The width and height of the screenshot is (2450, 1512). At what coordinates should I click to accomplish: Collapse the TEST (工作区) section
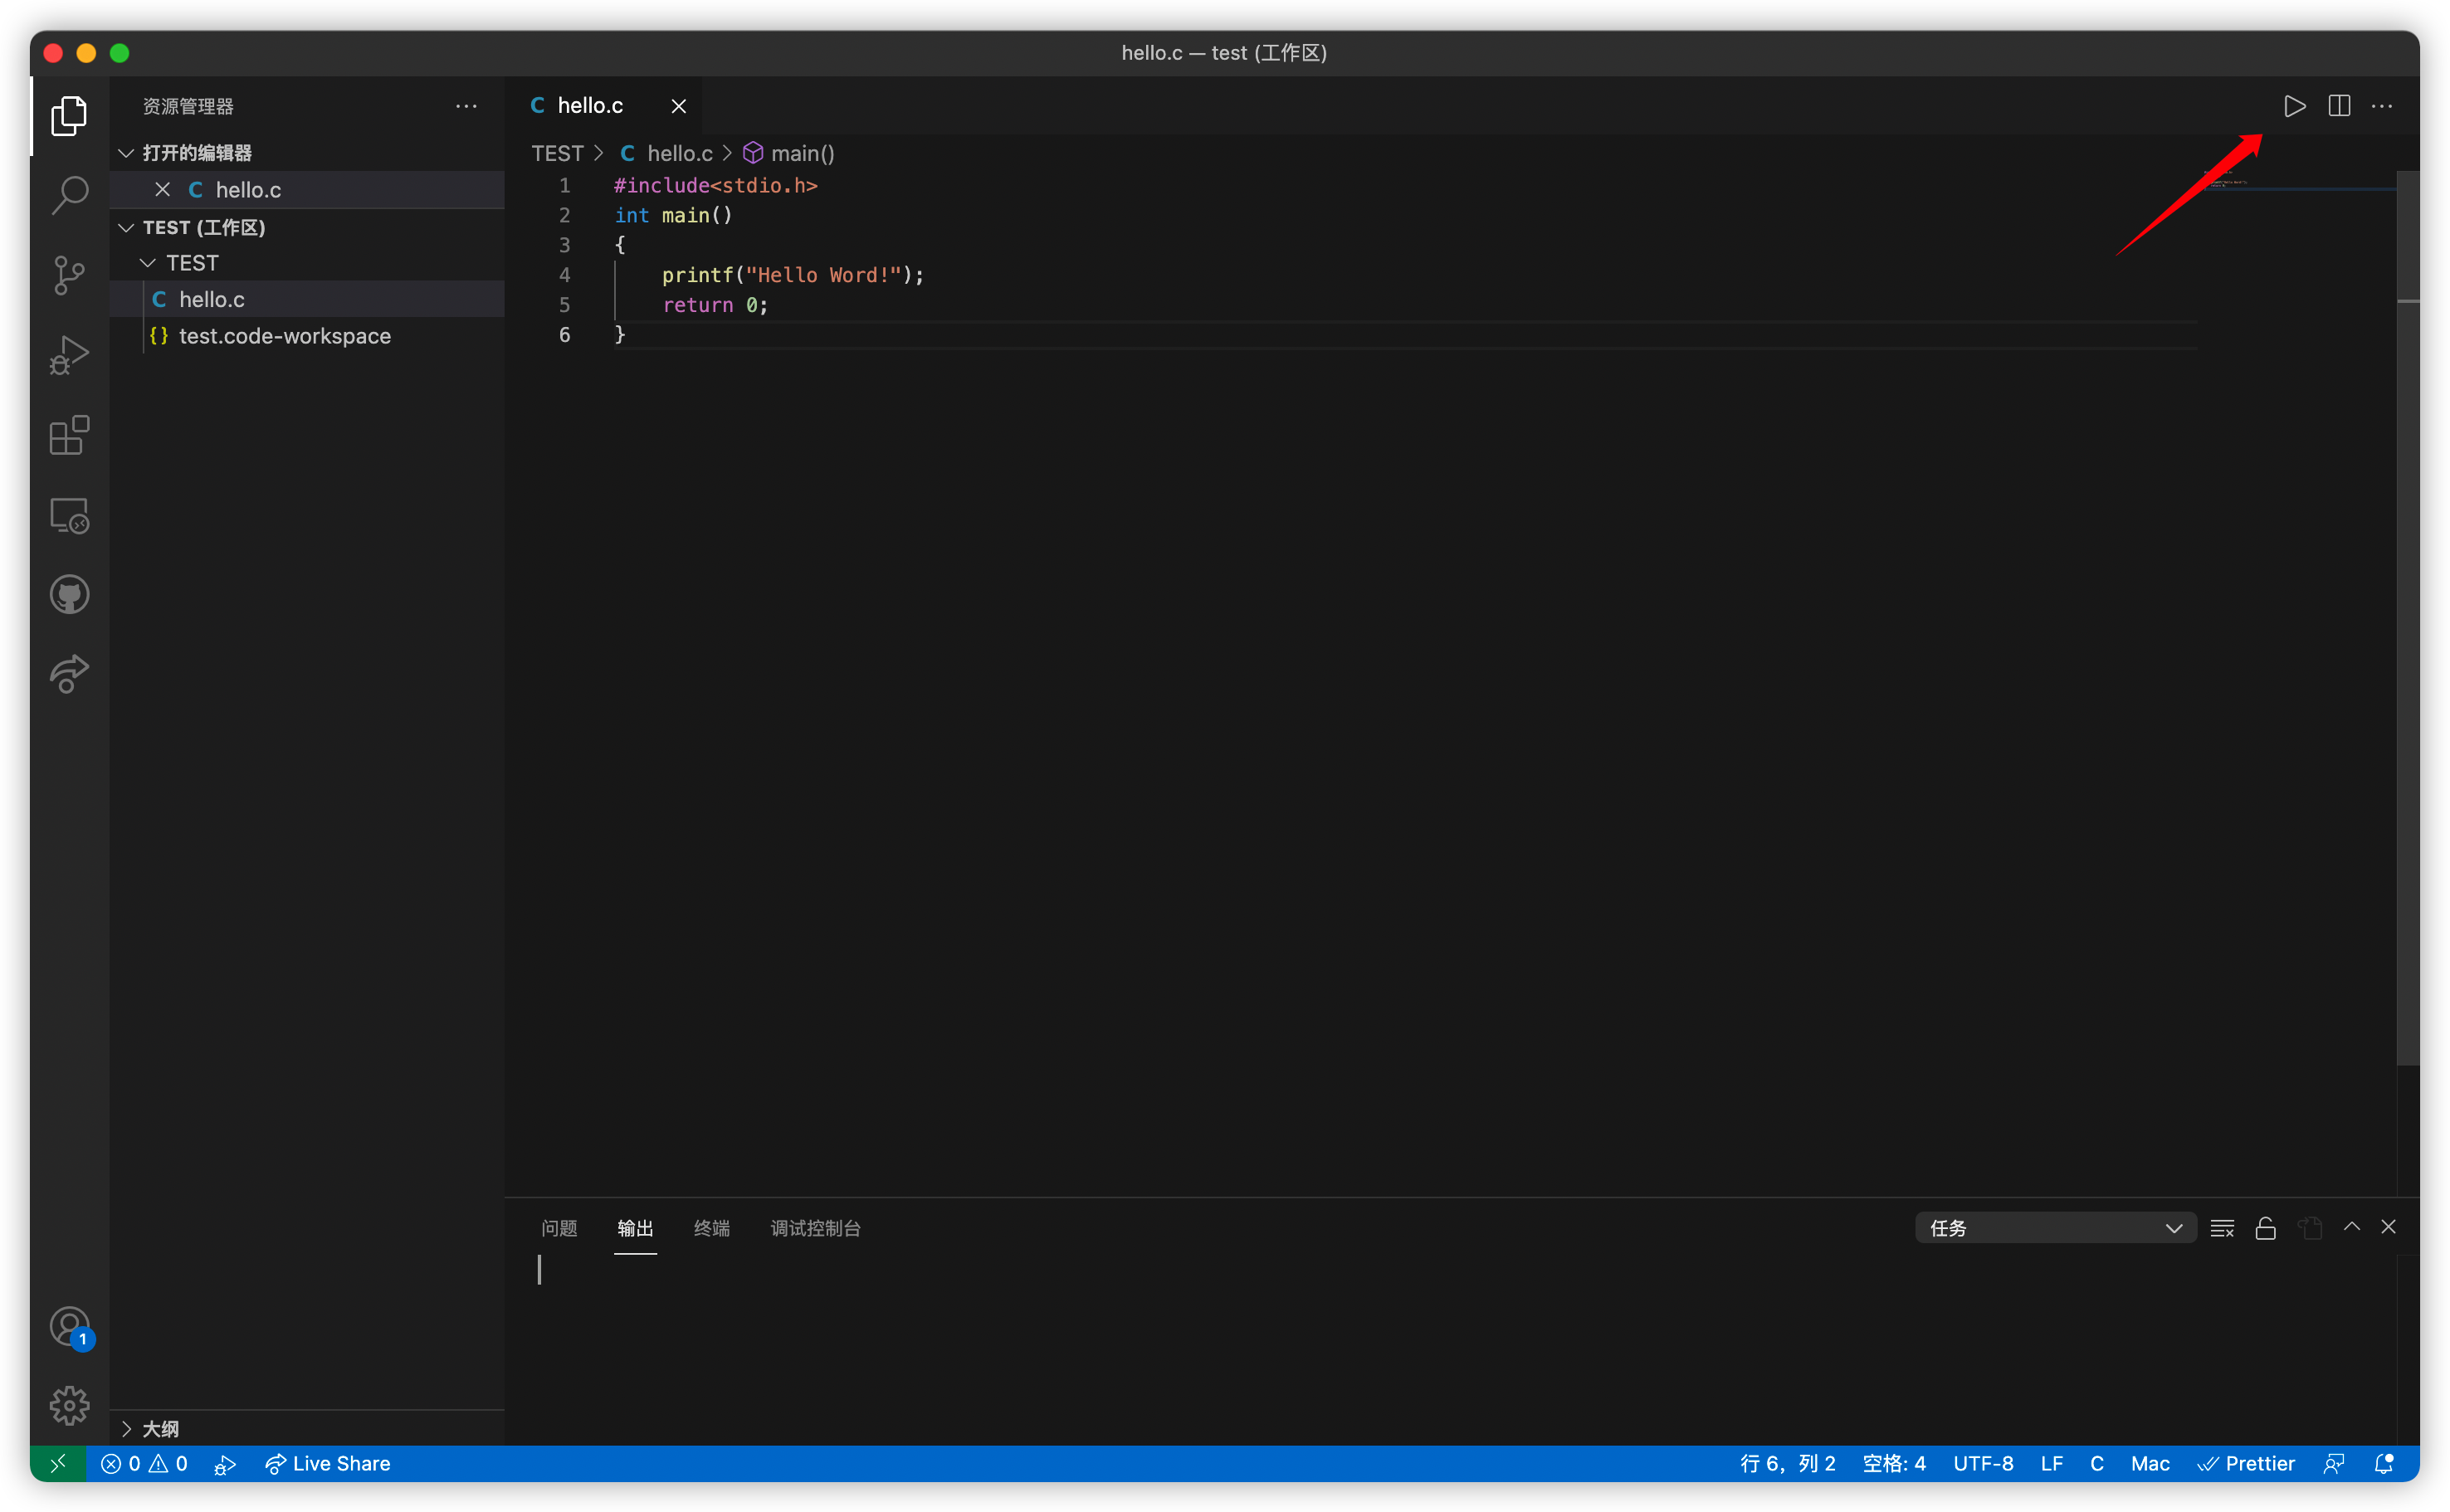[x=306, y=227]
